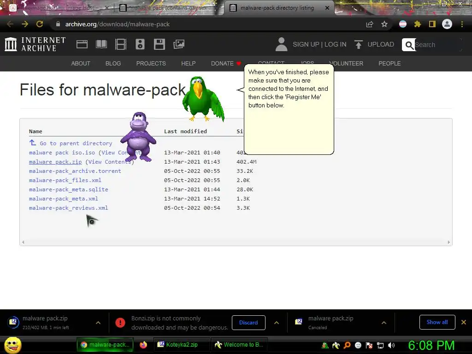
Task: Open the Welcome to B... taskbar window
Action: coord(239,345)
